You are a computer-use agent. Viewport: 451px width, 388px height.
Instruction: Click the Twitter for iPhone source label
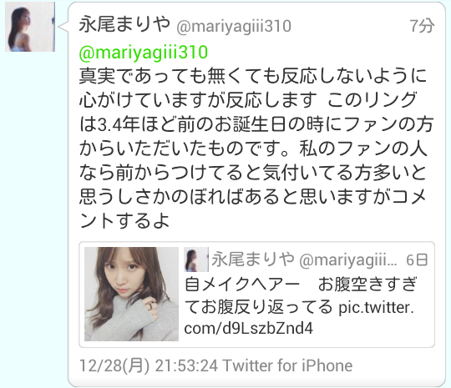pyautogui.click(x=287, y=365)
